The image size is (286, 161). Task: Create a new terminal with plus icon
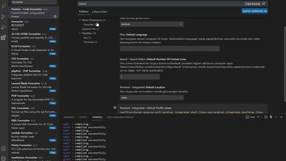click(x=258, y=117)
